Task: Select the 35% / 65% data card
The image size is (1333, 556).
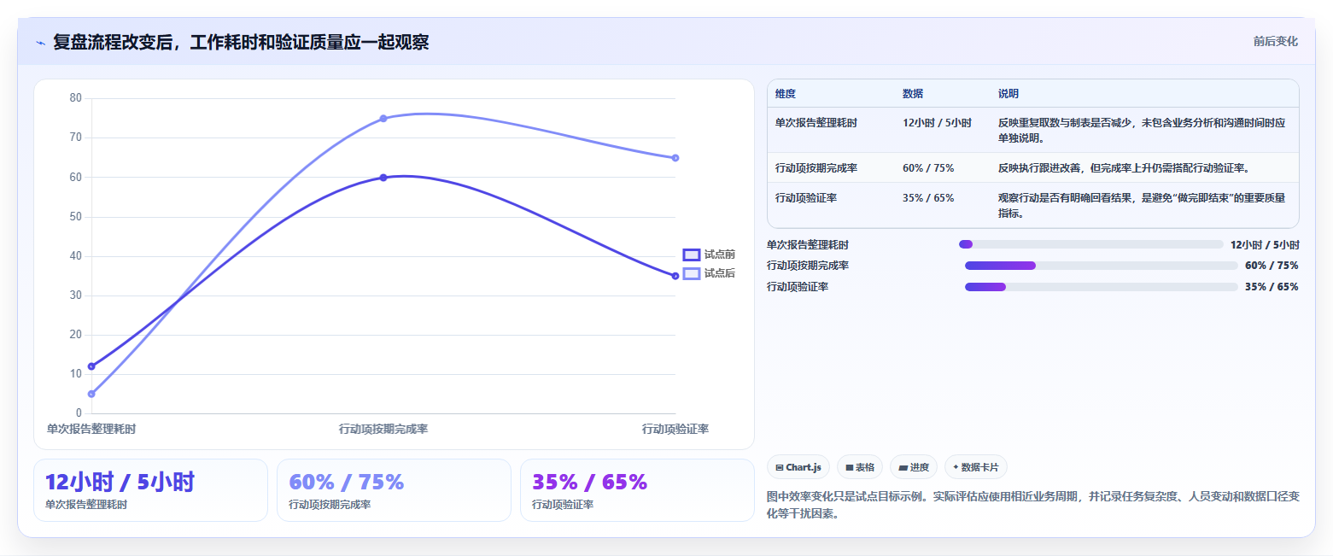Action: coord(637,490)
